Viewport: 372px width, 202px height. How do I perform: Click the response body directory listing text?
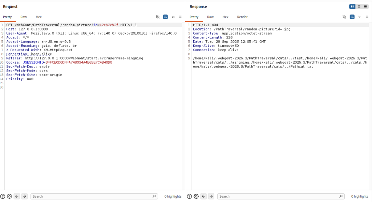pyautogui.click(x=280, y=62)
